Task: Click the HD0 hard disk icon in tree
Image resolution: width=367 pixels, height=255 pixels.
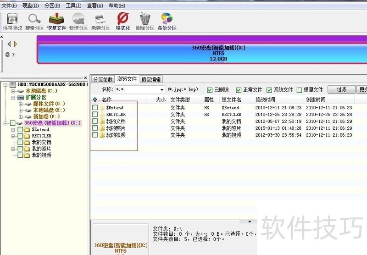Action: point(13,84)
